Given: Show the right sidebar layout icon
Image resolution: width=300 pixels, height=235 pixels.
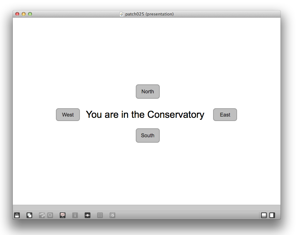Looking at the screenshot, I should 272,215.
